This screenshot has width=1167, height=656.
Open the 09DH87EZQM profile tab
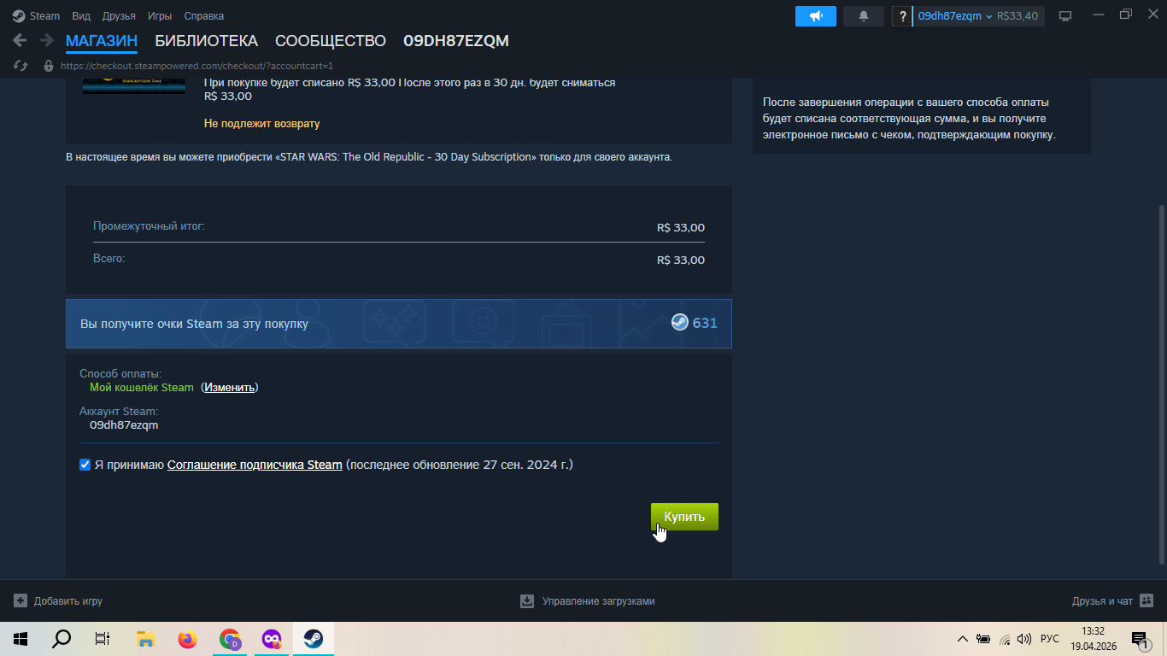(456, 41)
